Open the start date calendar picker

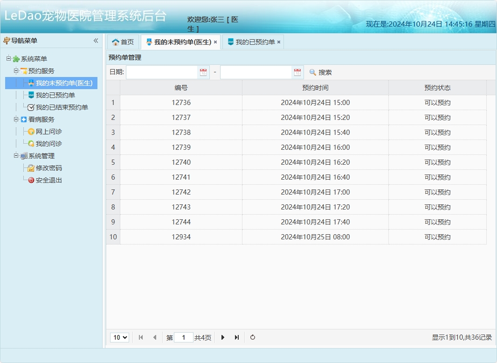point(204,72)
